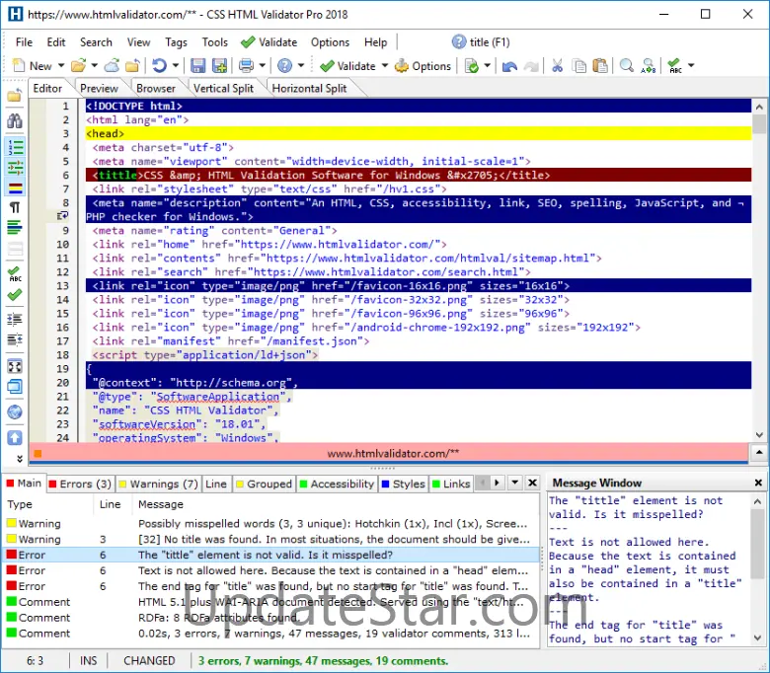Click the Print icon in the toolbar

click(246, 66)
